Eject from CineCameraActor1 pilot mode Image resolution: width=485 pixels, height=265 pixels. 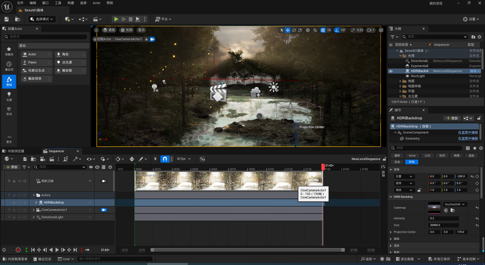tap(146, 39)
